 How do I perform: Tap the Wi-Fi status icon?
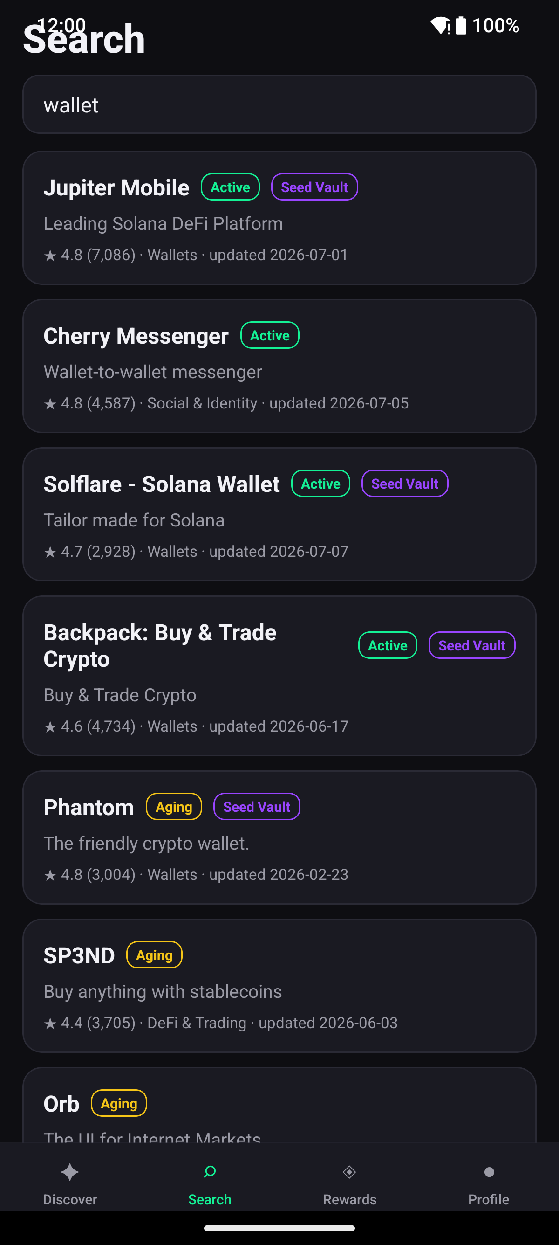coord(440,26)
